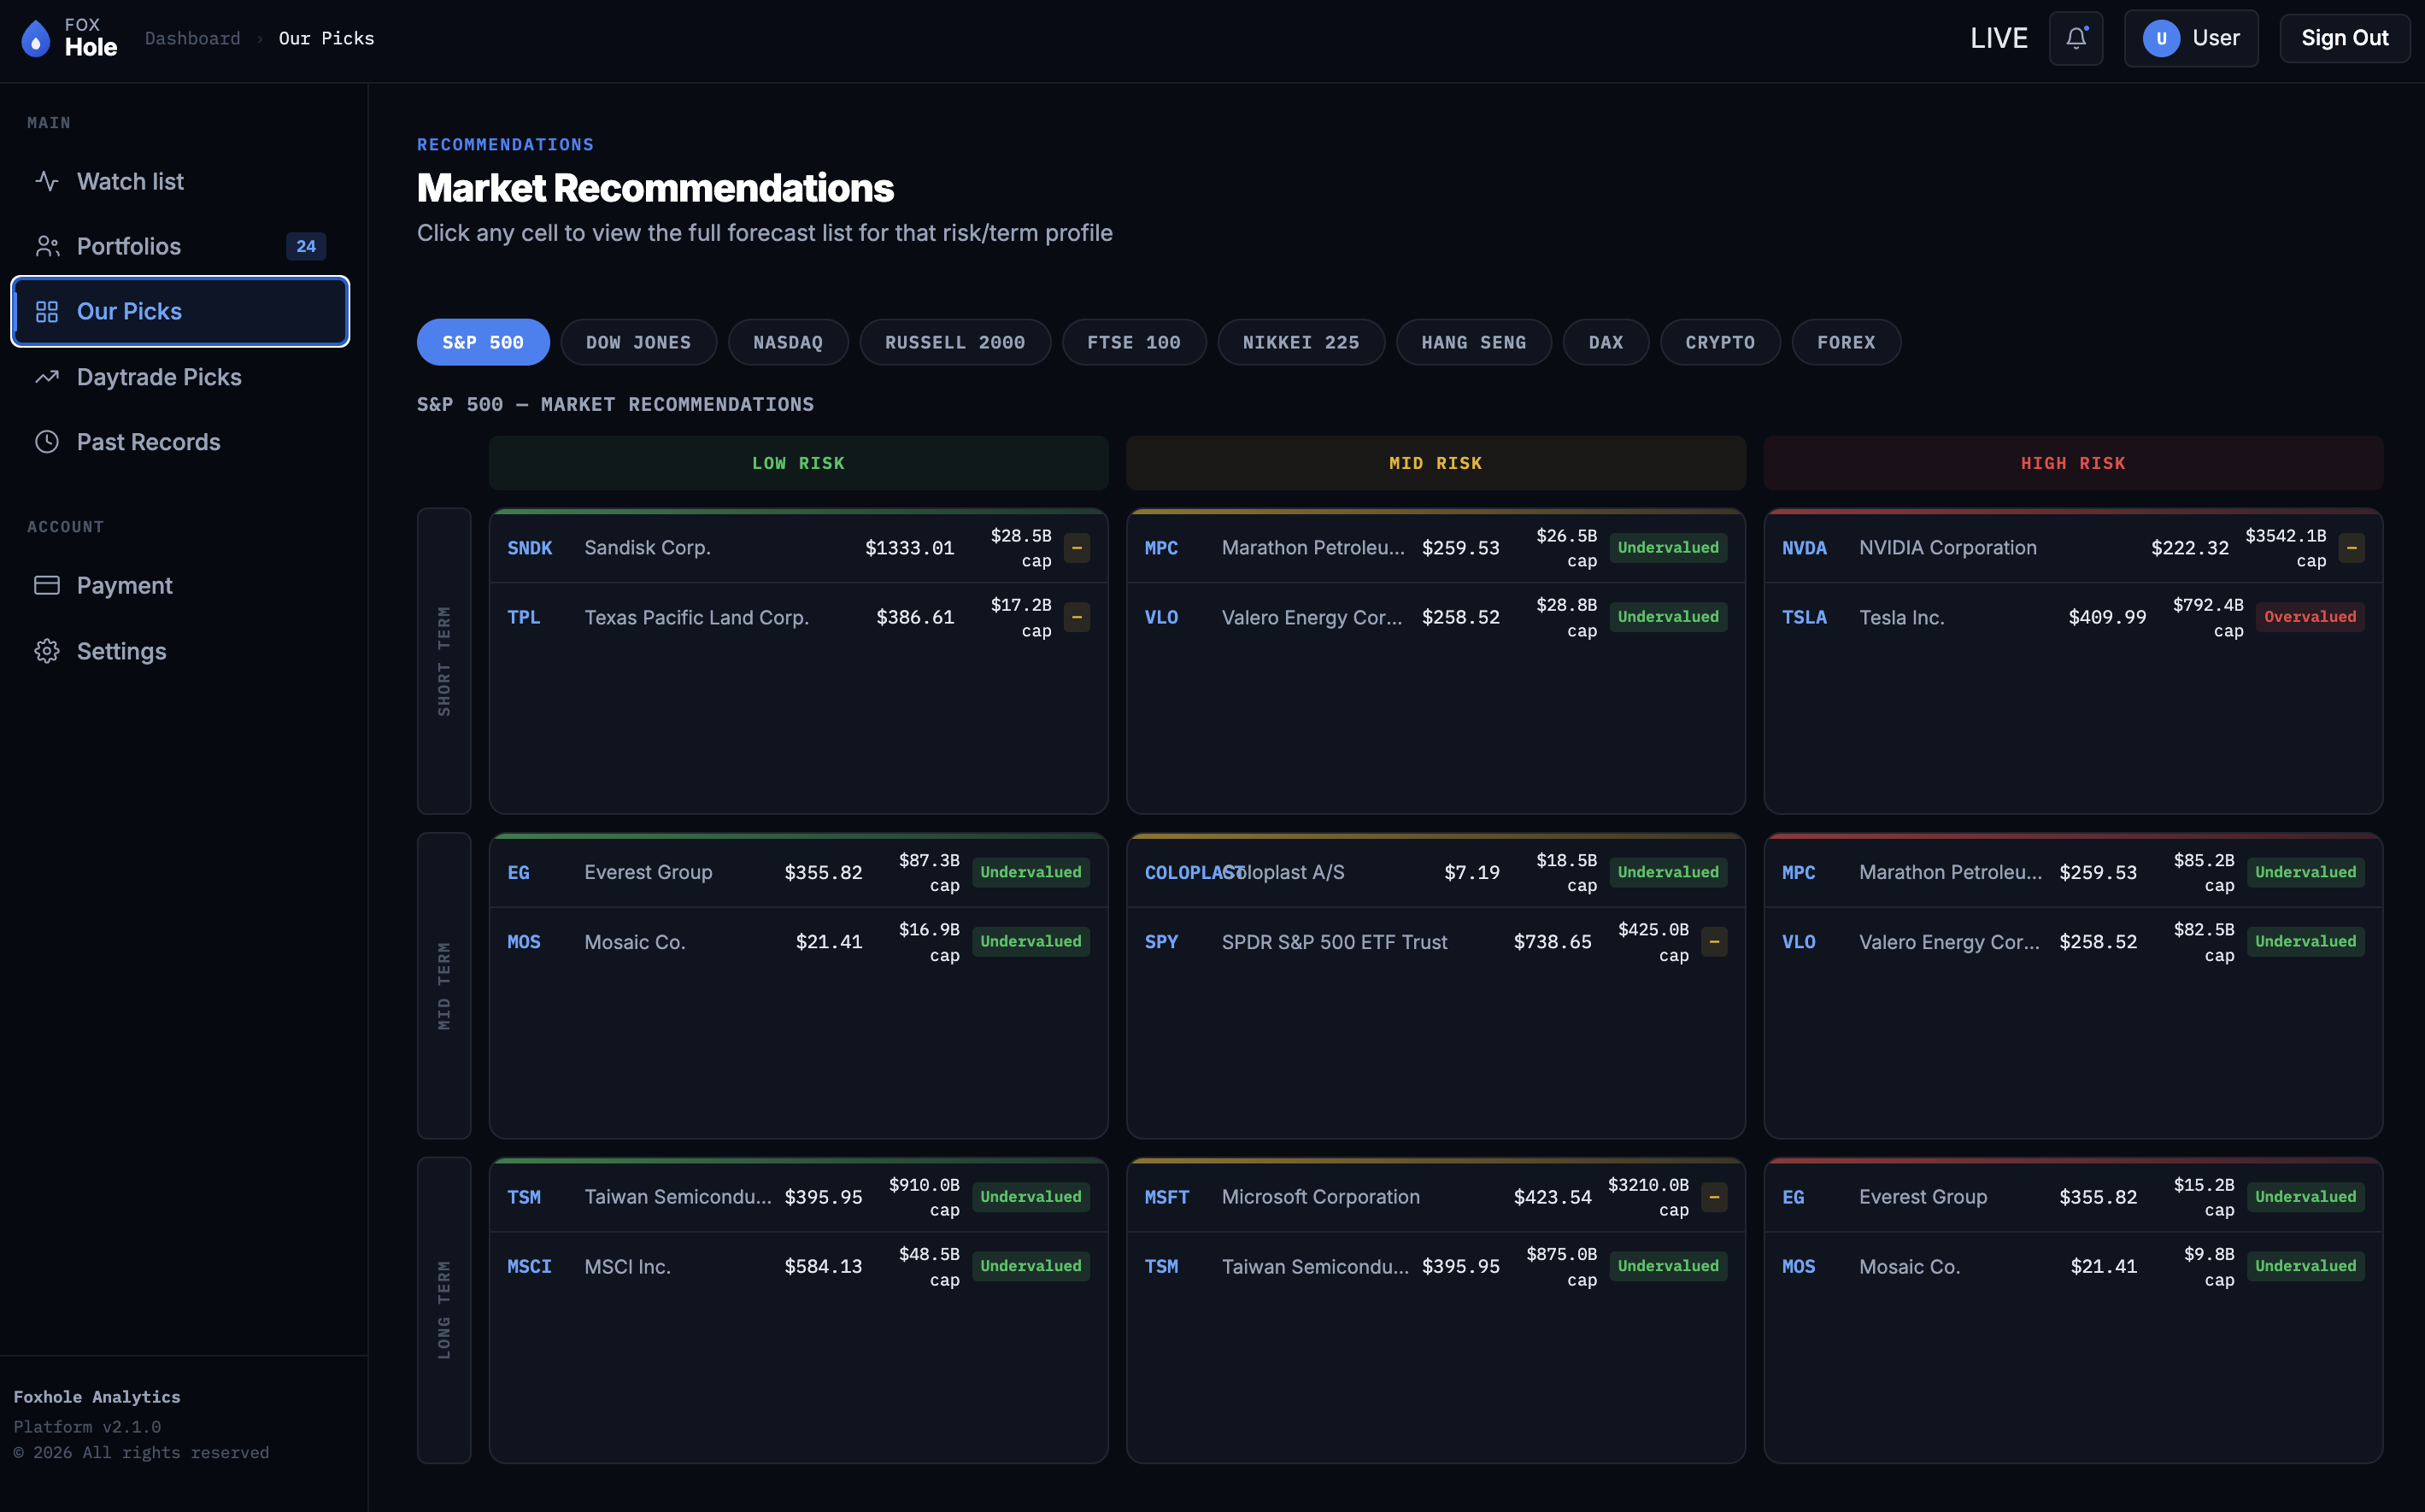2425x1512 pixels.
Task: Click the High Risk column header
Action: (2073, 463)
